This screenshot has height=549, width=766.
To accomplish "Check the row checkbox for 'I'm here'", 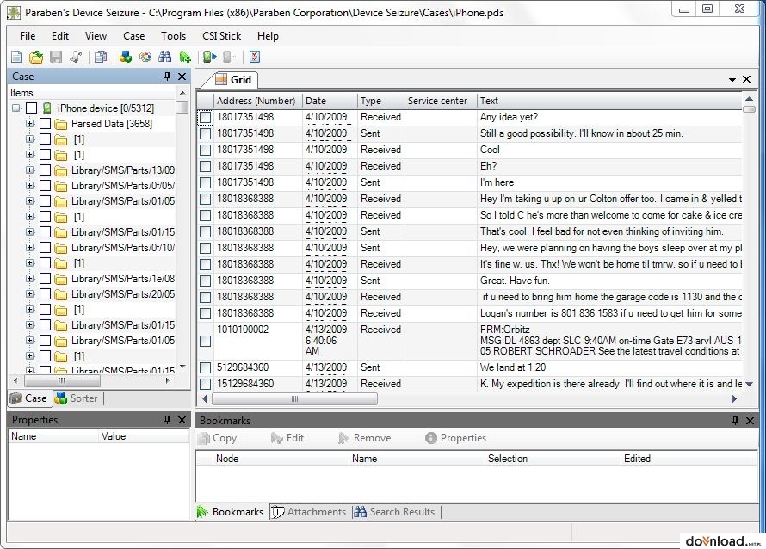I will 205,182.
